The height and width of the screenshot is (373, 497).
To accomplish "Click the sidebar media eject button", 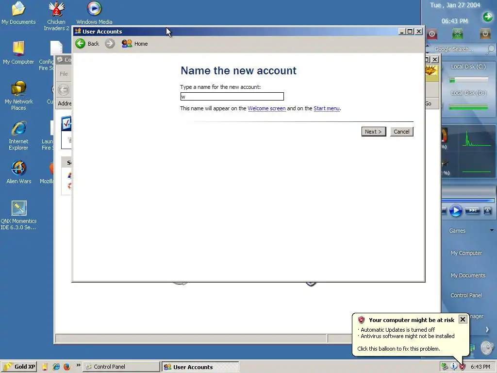I will [x=487, y=211].
